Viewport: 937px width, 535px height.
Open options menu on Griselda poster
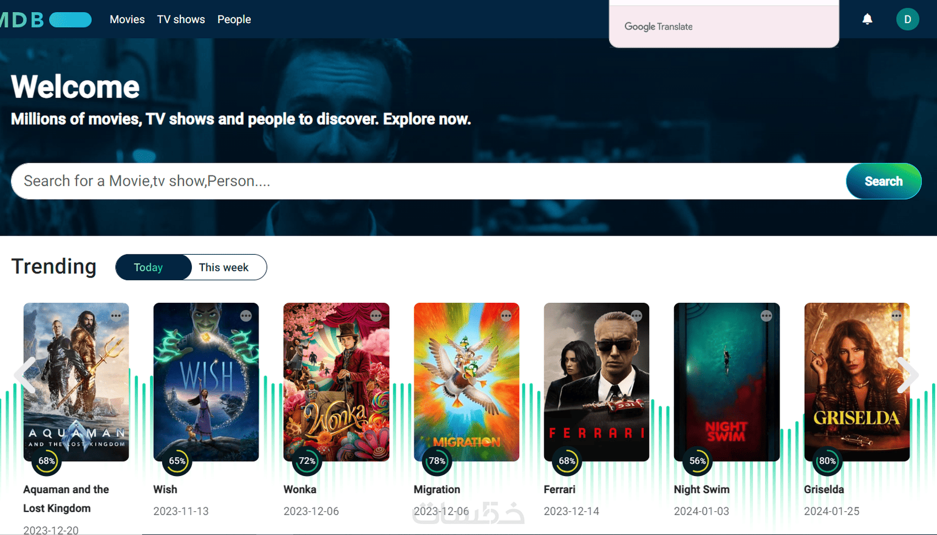tap(896, 315)
